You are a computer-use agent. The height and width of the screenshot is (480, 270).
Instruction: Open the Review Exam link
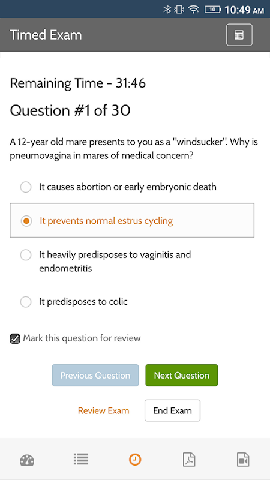pyautogui.click(x=103, y=410)
